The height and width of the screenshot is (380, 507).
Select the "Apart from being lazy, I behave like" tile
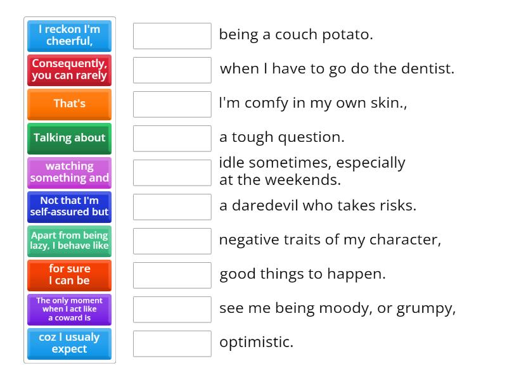click(69, 241)
